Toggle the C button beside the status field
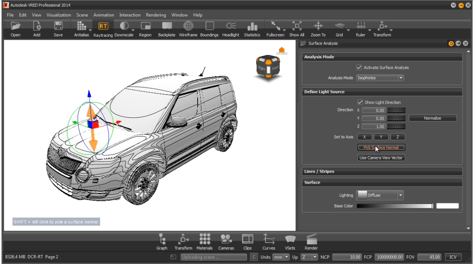 (254, 257)
